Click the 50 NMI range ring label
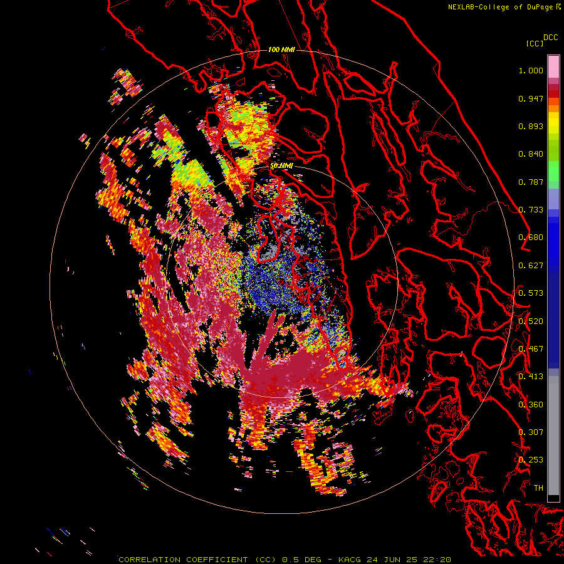 281,166
